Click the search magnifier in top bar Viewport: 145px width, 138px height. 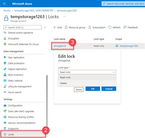click(104, 4)
